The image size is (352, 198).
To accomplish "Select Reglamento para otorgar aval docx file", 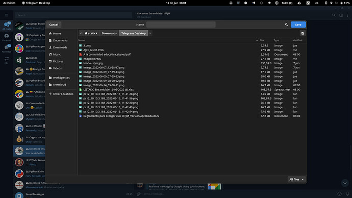I will pos(121,116).
